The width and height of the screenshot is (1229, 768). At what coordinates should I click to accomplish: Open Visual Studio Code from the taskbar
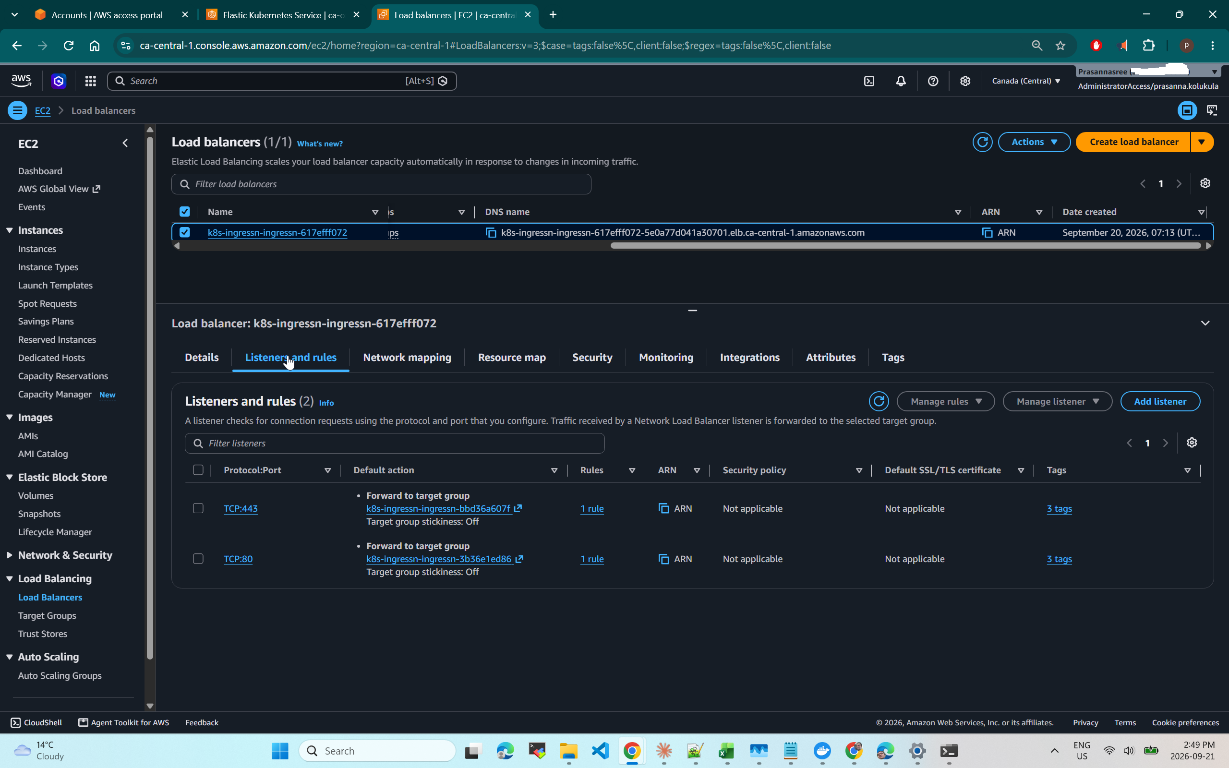click(601, 751)
